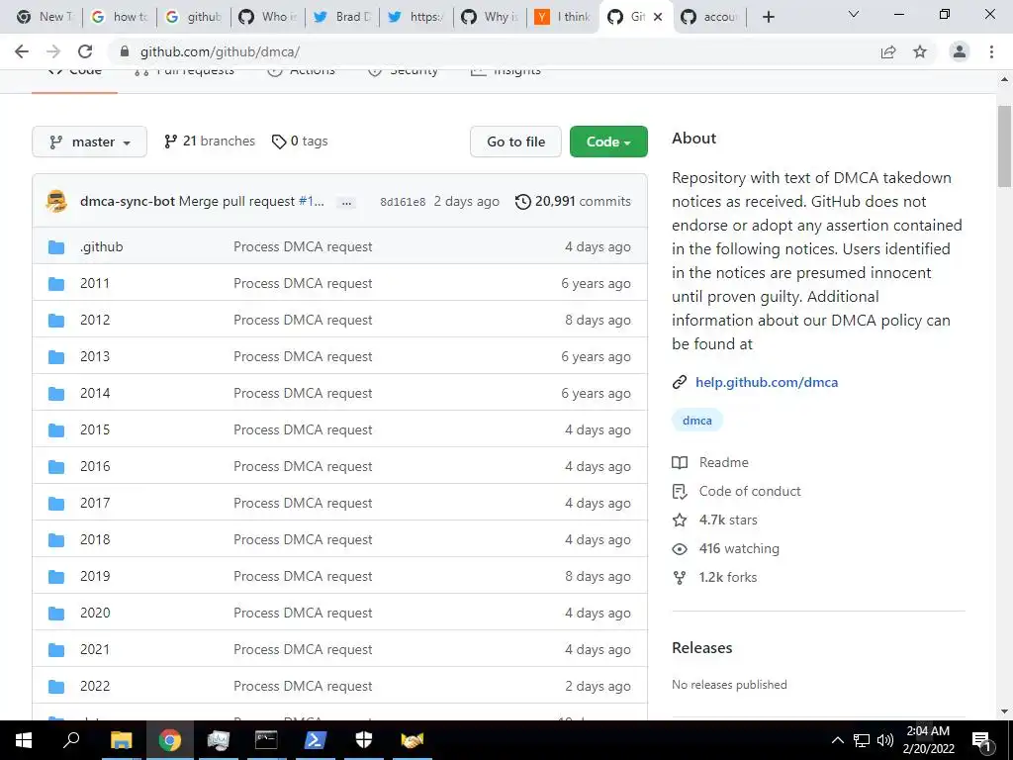Image resolution: width=1013 pixels, height=760 pixels.
Task: Click 2017 row's Process DMCA request message
Action: click(303, 503)
